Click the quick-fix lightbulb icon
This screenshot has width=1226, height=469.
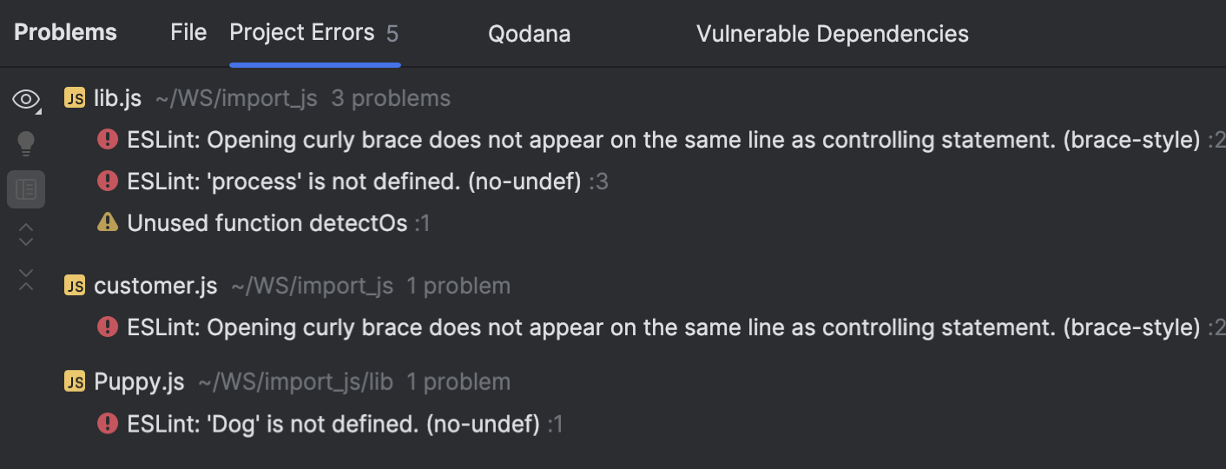tap(26, 143)
